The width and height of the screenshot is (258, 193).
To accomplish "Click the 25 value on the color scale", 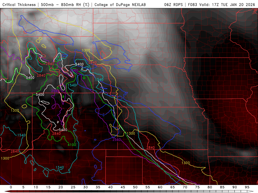I will coord(73,187).
